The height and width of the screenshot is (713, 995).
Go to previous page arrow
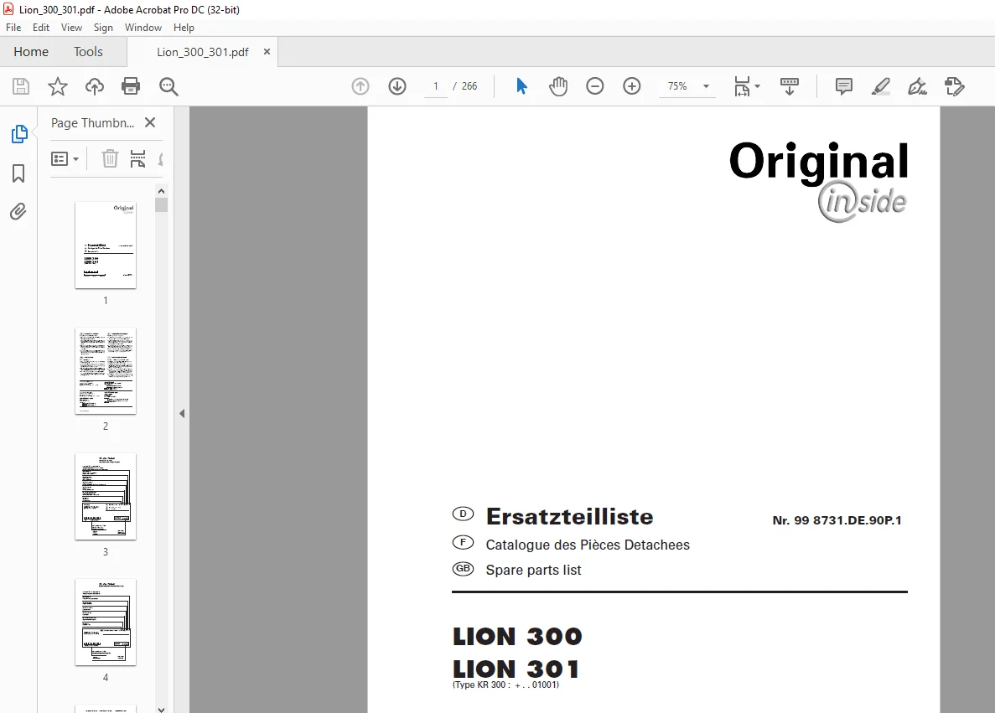click(x=360, y=86)
